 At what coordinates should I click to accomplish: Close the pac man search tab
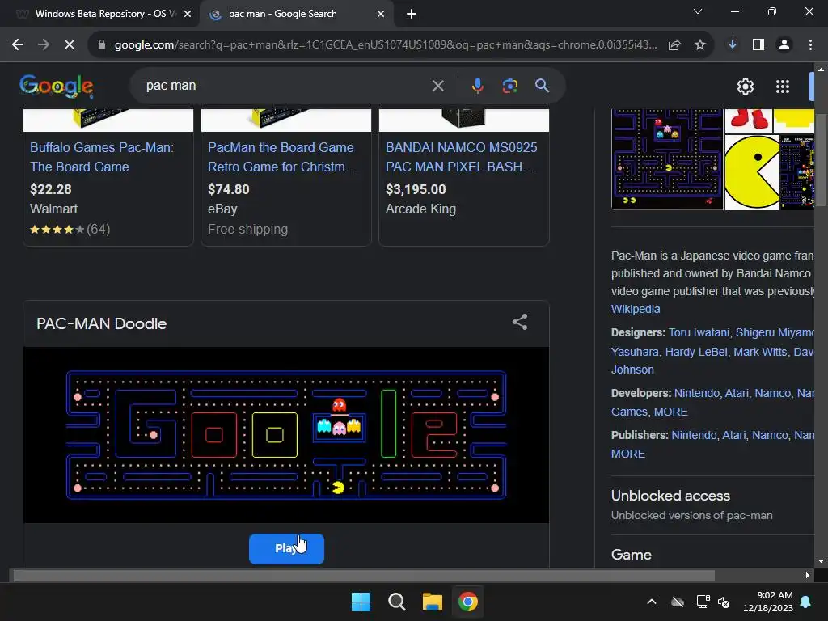tap(381, 15)
